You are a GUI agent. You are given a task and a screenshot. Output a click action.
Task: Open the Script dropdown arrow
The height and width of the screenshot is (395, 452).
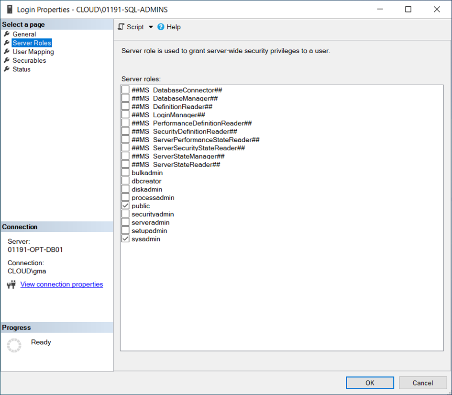click(151, 27)
